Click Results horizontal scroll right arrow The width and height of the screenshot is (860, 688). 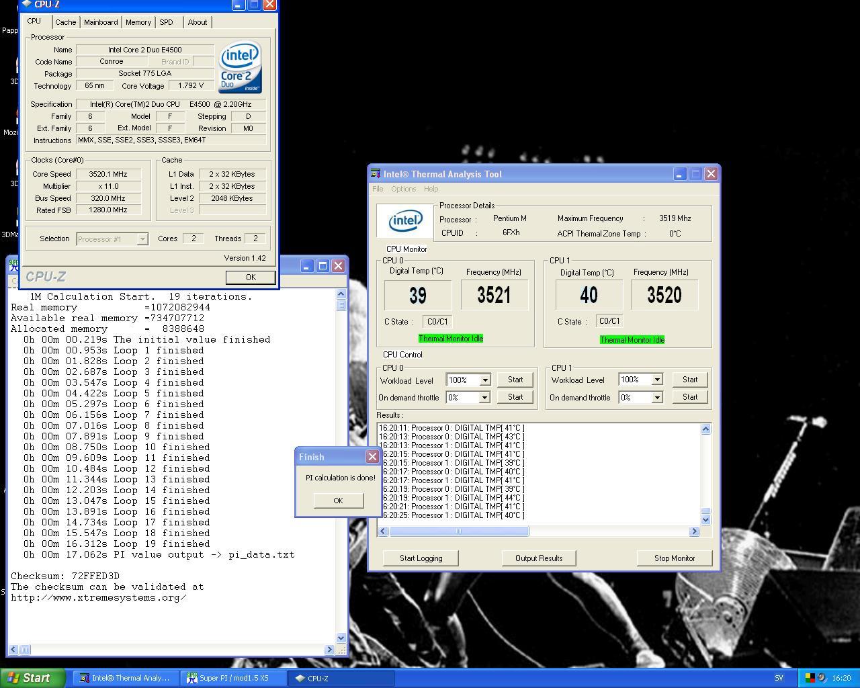(x=694, y=531)
